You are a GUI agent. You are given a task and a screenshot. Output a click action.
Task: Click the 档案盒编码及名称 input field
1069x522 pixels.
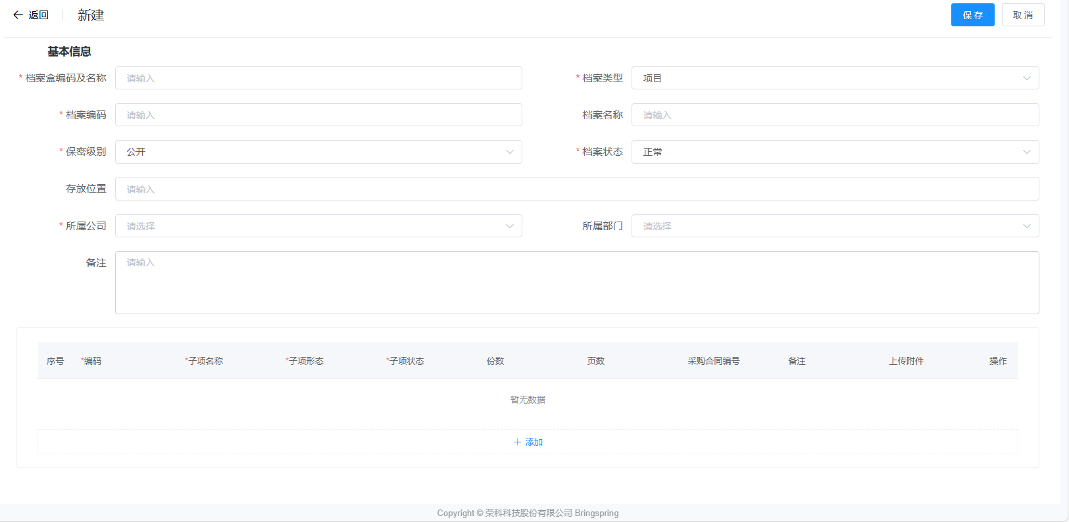(x=318, y=78)
